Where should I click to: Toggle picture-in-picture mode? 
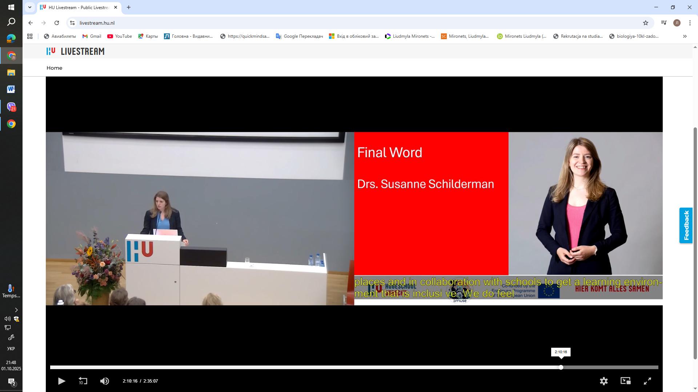[625, 381]
